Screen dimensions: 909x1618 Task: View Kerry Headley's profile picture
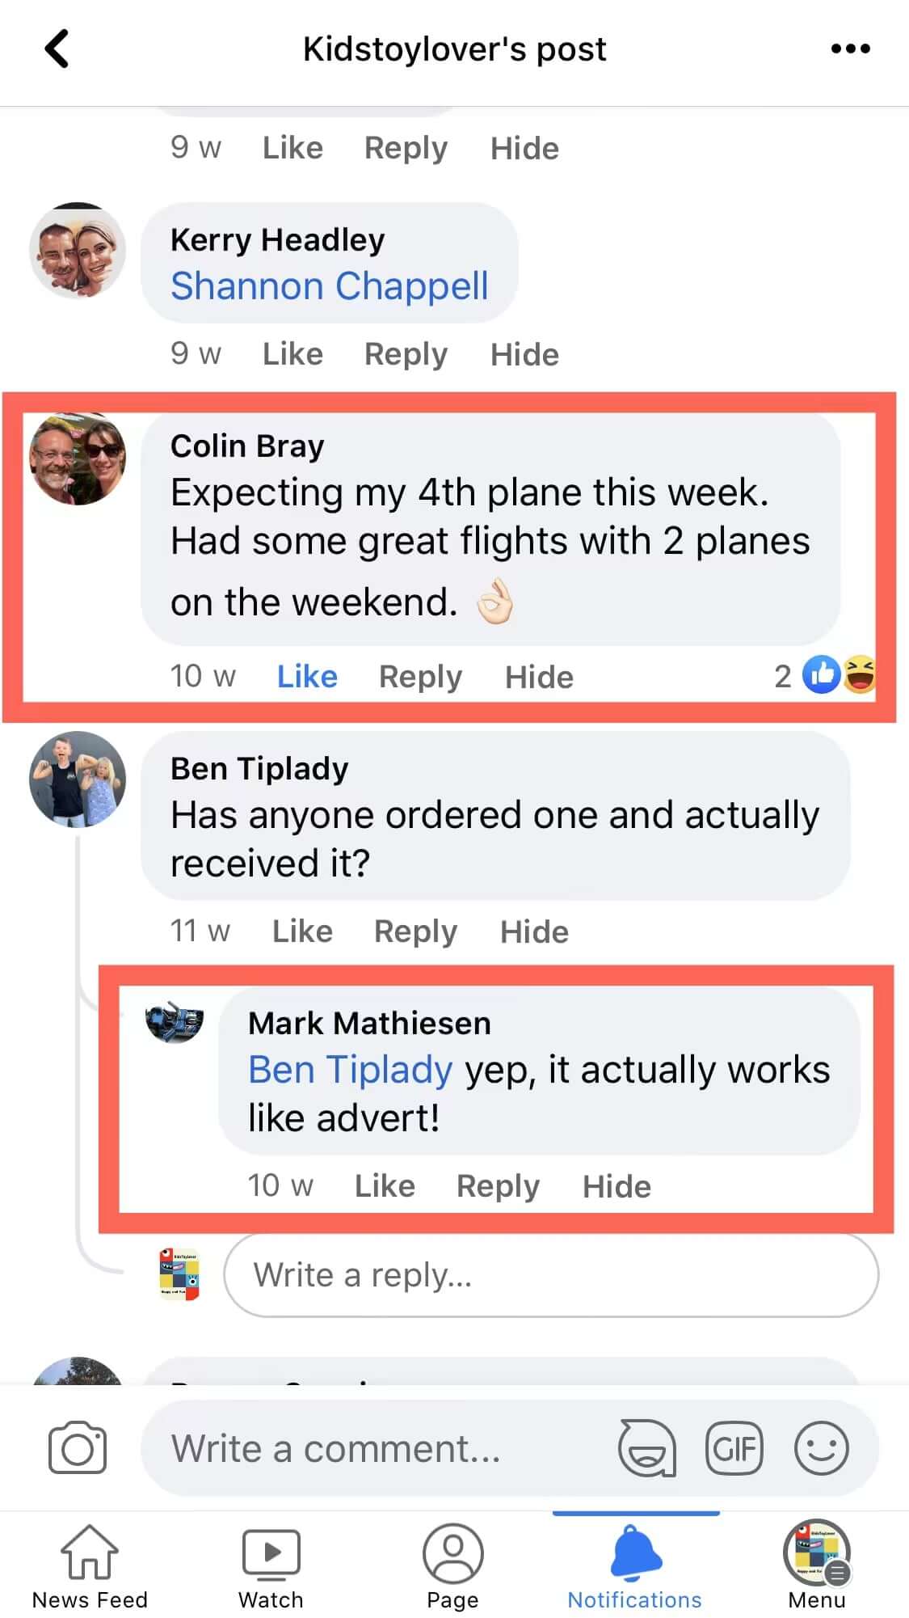point(78,251)
